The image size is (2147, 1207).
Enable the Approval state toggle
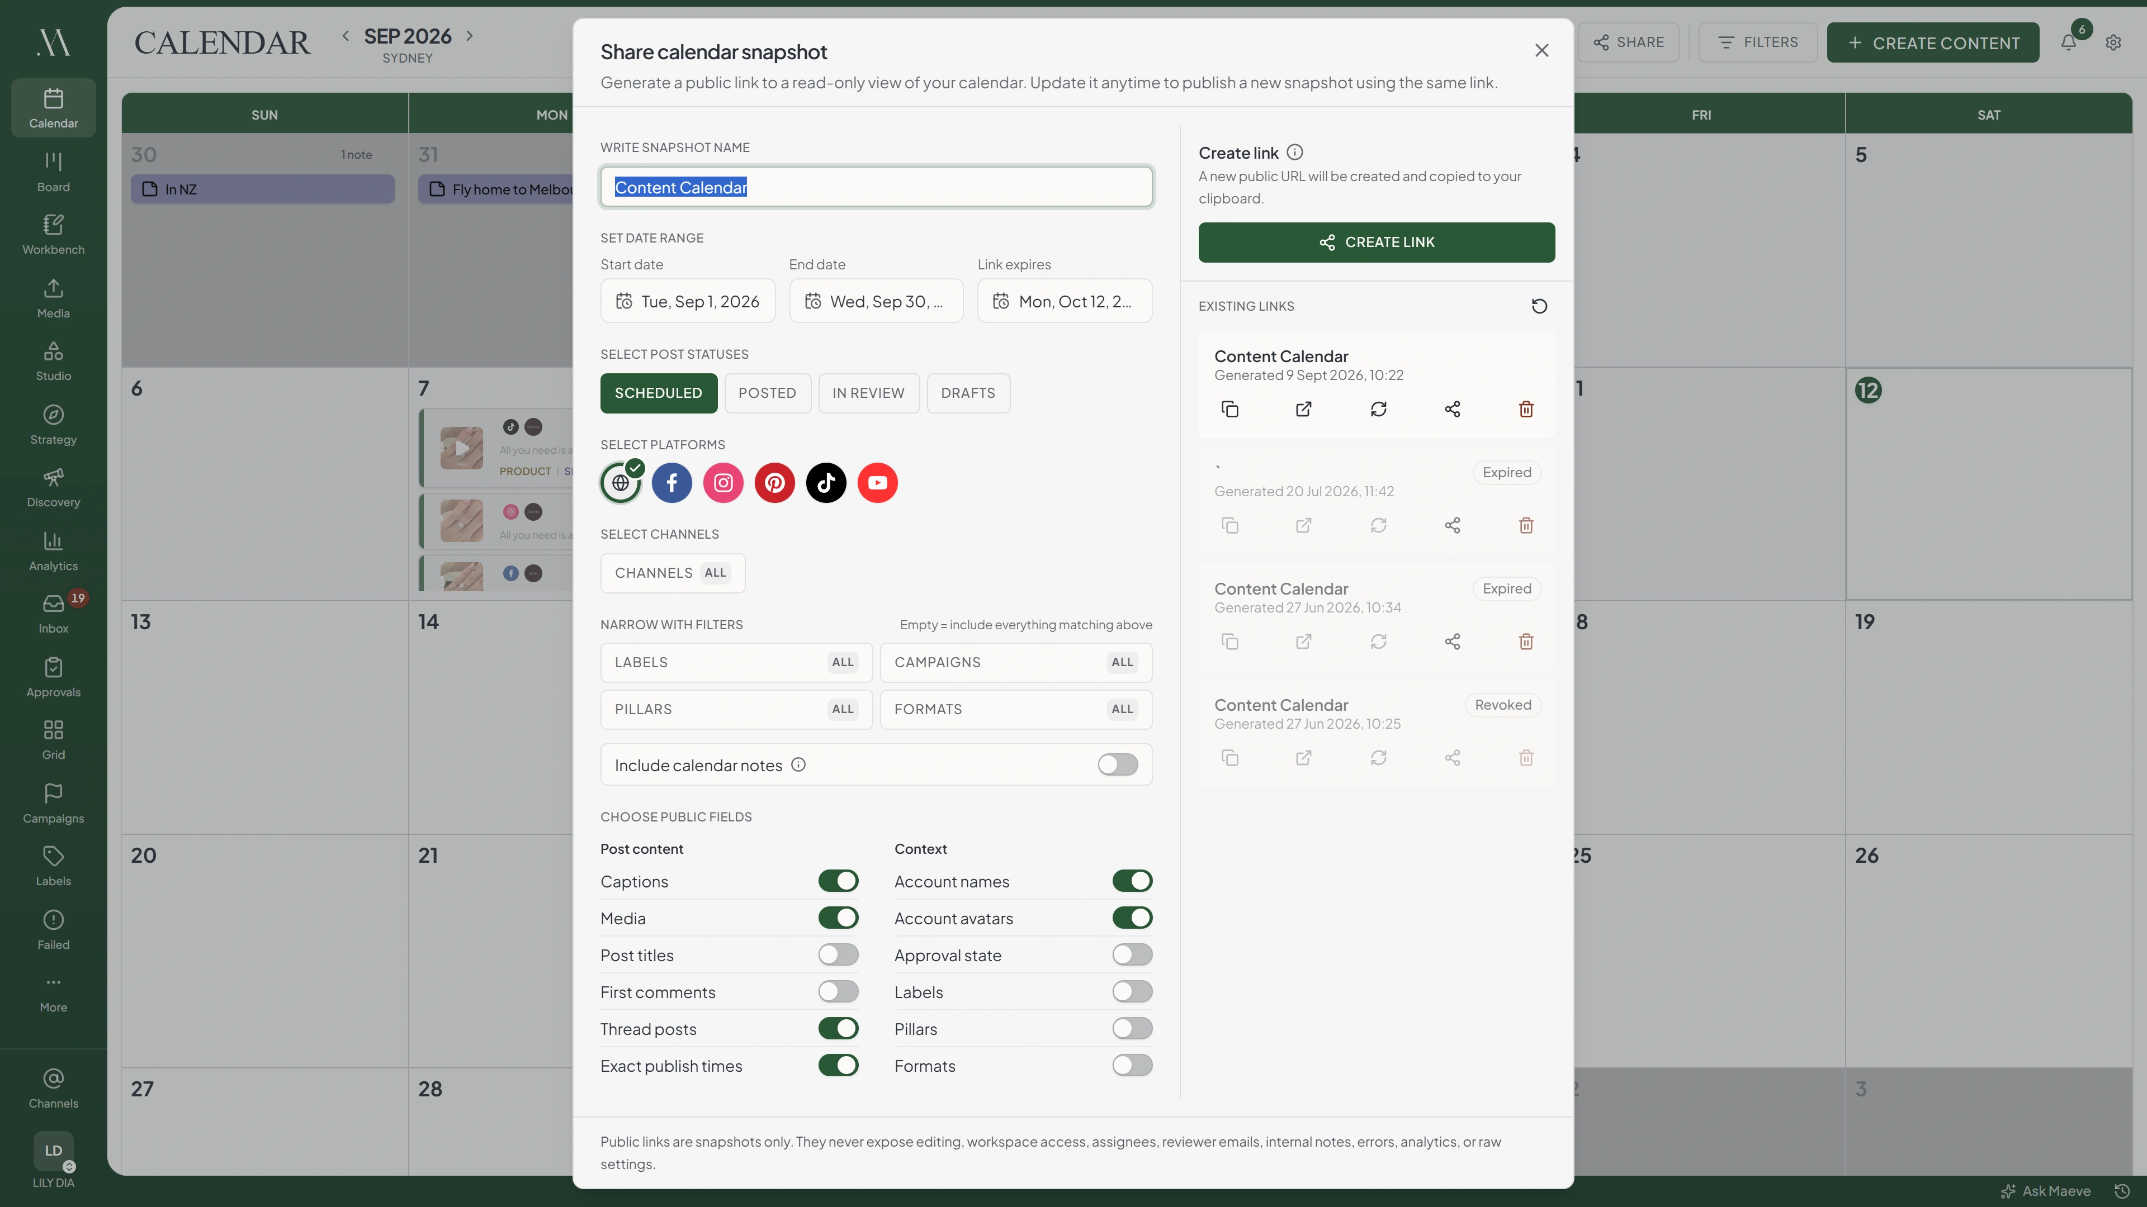(x=1133, y=954)
